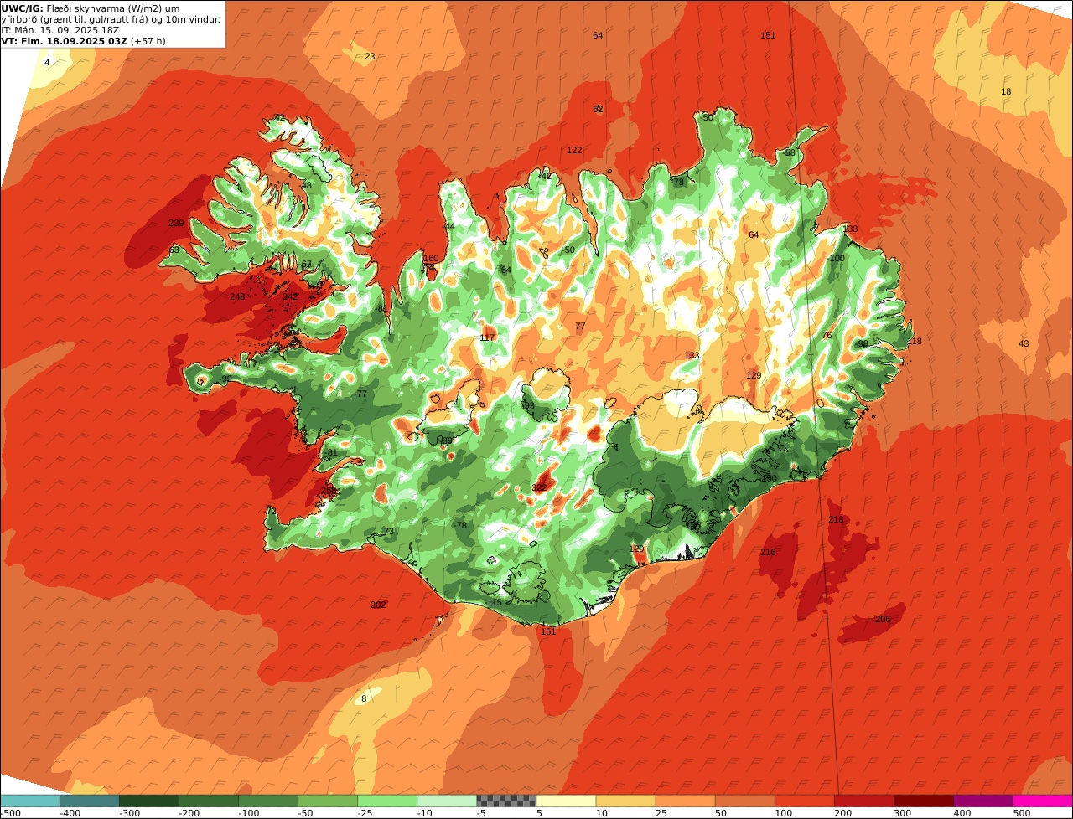Click the '4' value in the top-left corner
This screenshot has height=819, width=1073.
tap(47, 62)
